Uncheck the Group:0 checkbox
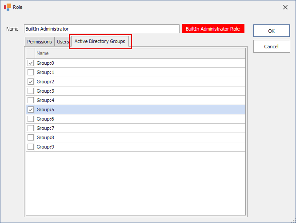 coord(31,63)
